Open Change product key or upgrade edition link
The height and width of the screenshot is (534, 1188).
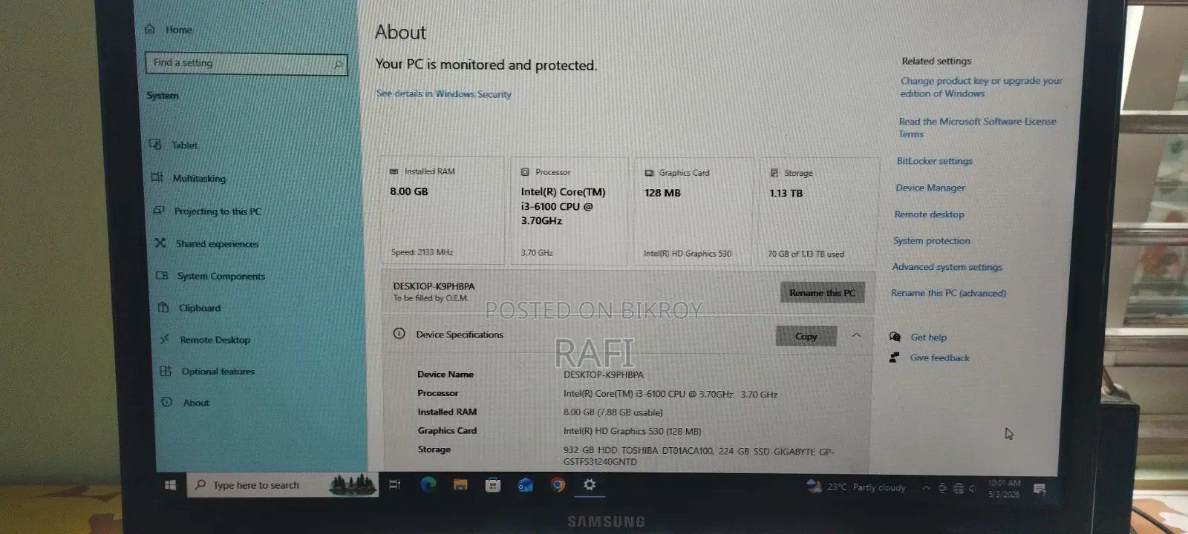(x=981, y=88)
